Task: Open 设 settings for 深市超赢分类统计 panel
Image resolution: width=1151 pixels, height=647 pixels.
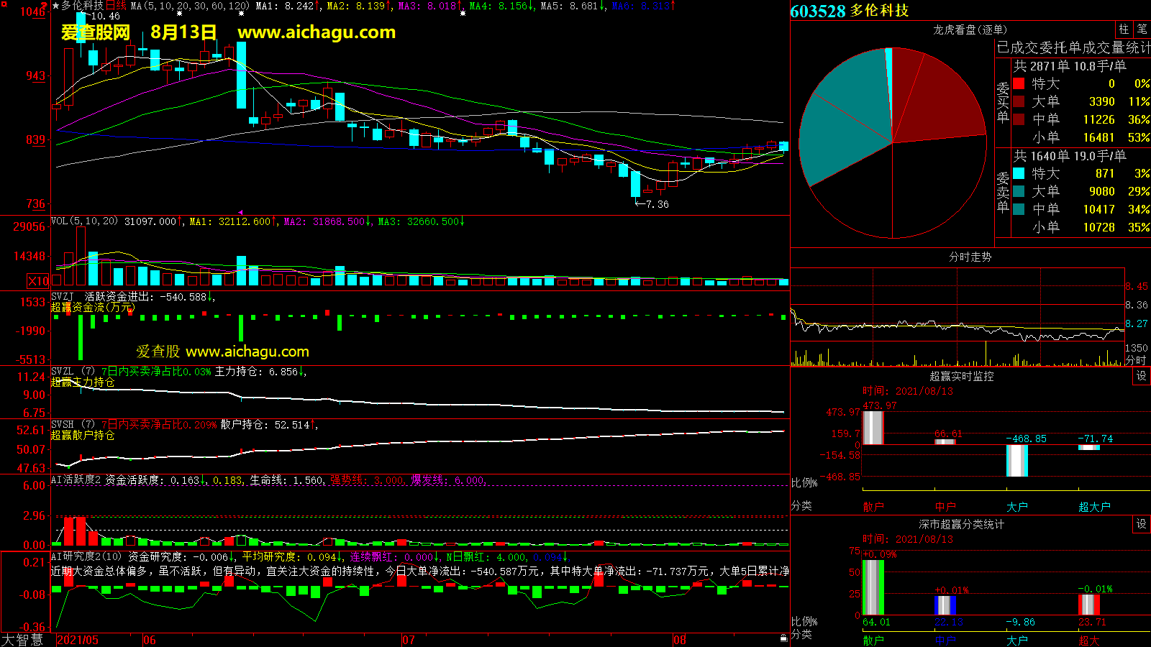Action: tap(1141, 524)
